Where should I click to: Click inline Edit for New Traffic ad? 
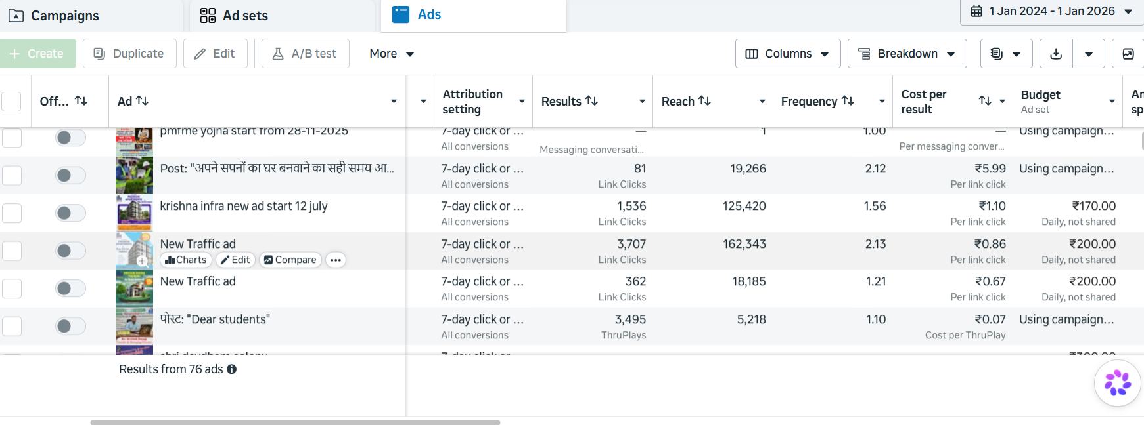[x=235, y=260]
